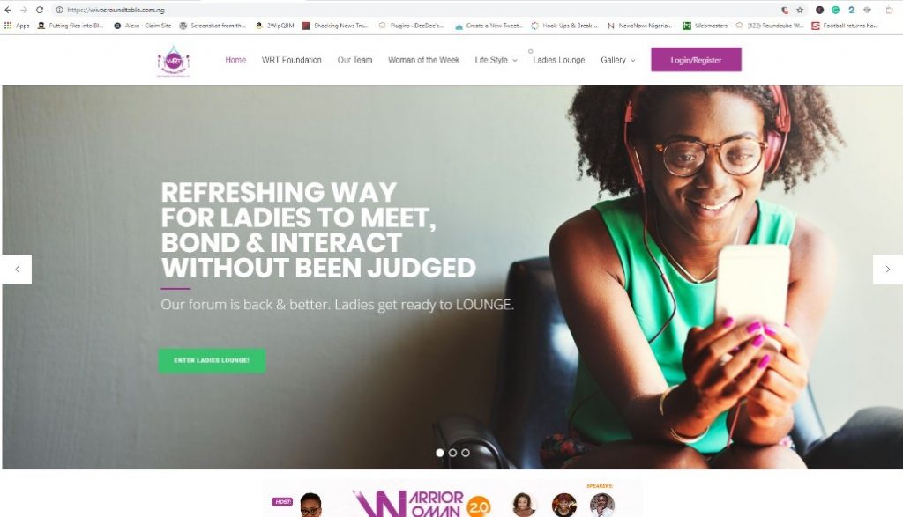Select the second slider dot

(452, 453)
